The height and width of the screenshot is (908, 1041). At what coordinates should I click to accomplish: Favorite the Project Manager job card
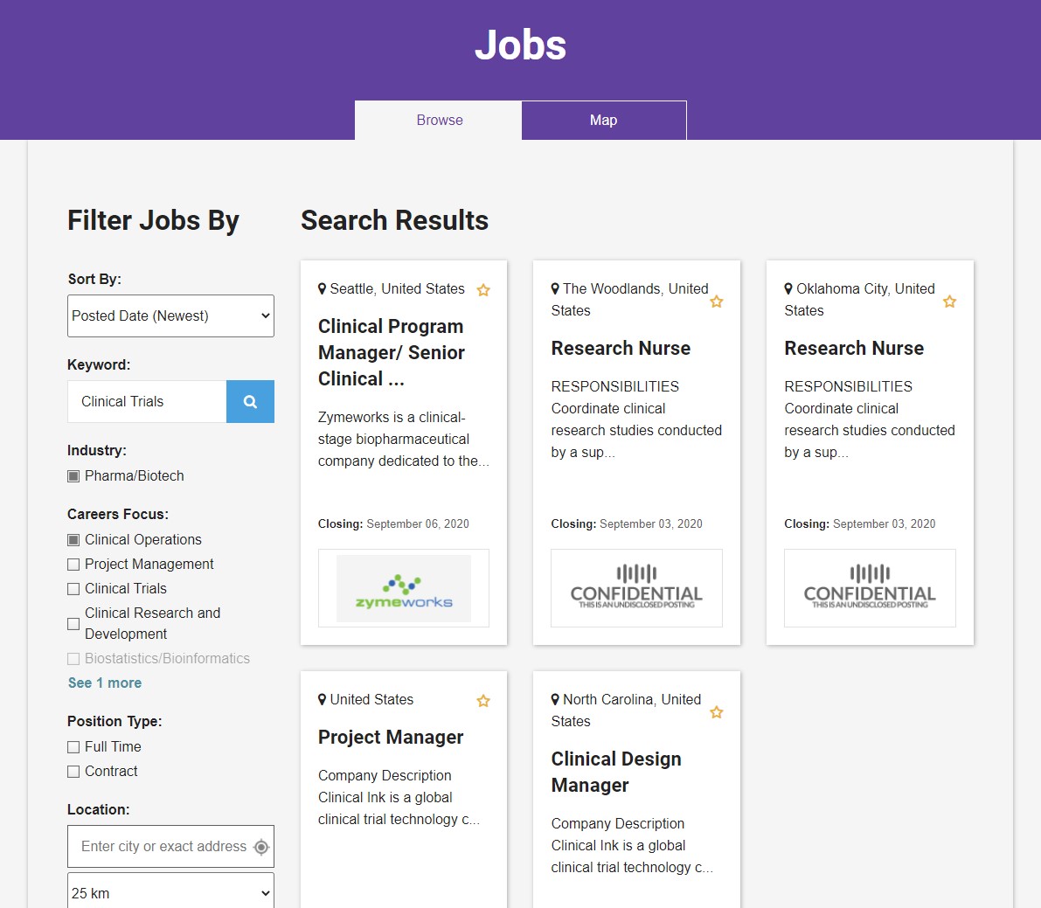click(x=483, y=701)
